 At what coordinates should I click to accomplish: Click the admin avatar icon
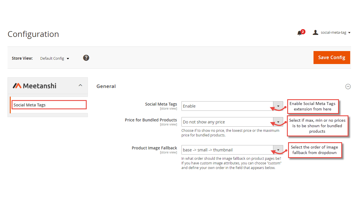point(315,32)
